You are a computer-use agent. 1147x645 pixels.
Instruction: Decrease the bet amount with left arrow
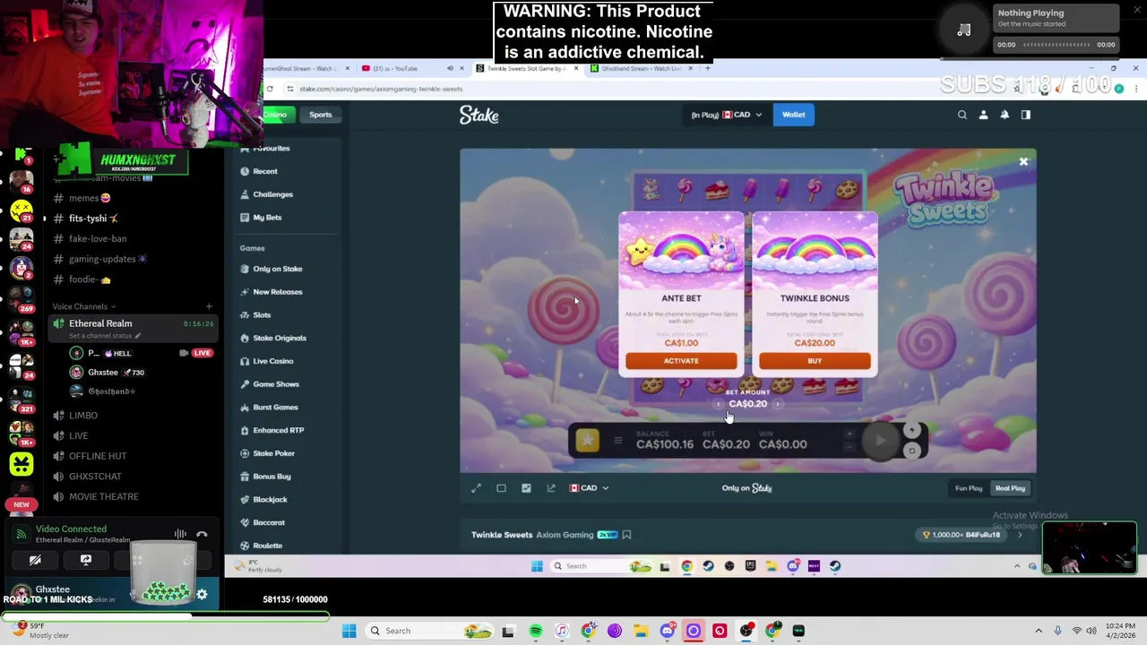(719, 404)
